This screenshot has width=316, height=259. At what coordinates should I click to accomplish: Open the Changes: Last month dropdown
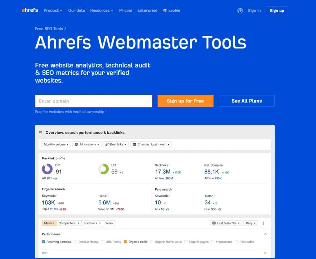pos(151,144)
